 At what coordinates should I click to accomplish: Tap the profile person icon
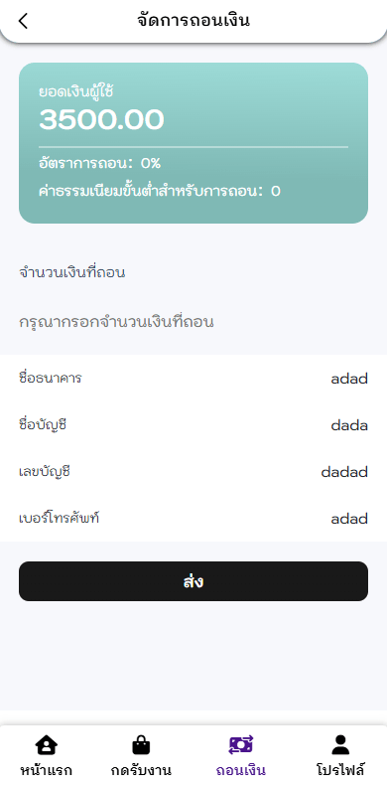(x=340, y=745)
